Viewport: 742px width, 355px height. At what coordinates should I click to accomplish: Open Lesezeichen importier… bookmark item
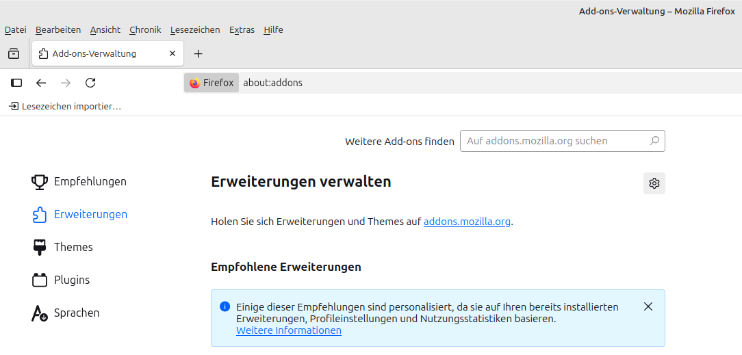click(65, 106)
